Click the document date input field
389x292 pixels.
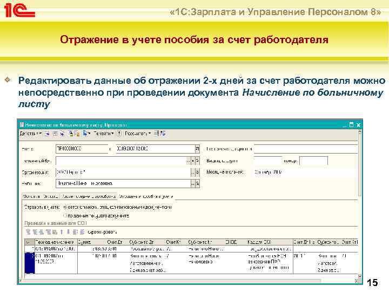(155, 149)
